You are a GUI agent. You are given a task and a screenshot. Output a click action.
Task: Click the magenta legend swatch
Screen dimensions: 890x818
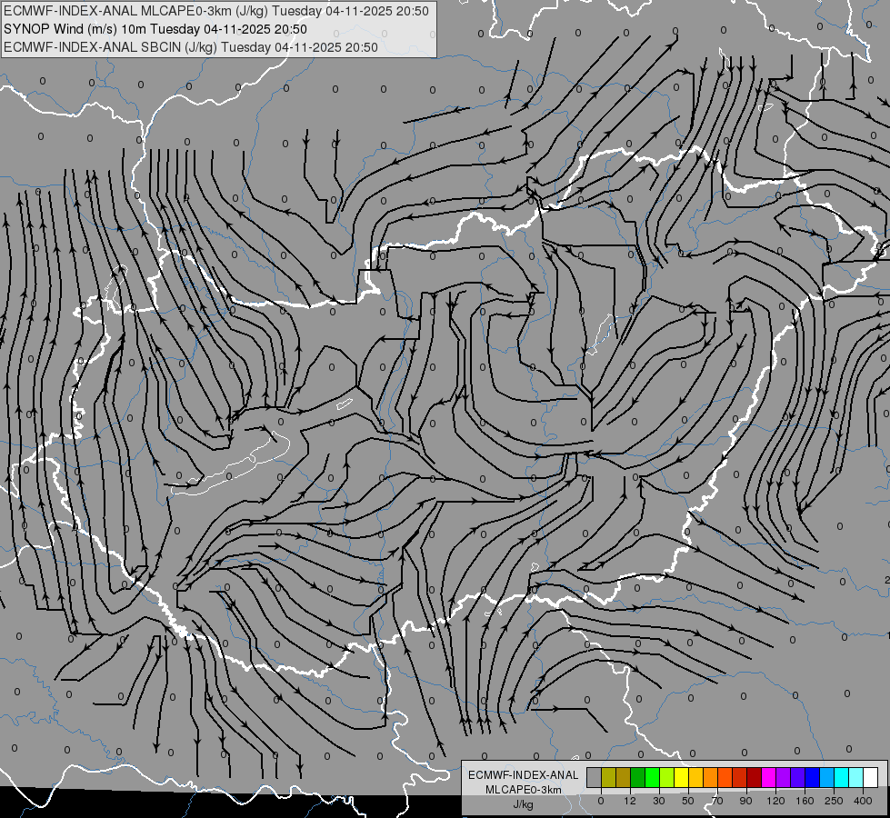768,778
